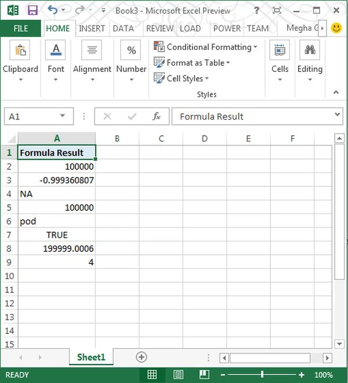Open the TEAM tab
Viewport: 348px width, 383px height.
[x=258, y=28]
